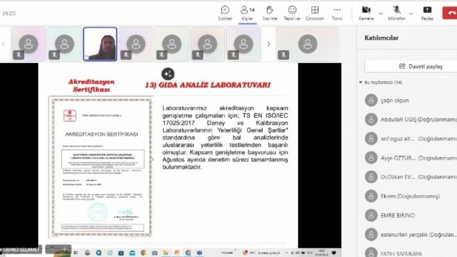Hang up with the red leave button
This screenshot has height=257, width=457.
coord(450,13)
